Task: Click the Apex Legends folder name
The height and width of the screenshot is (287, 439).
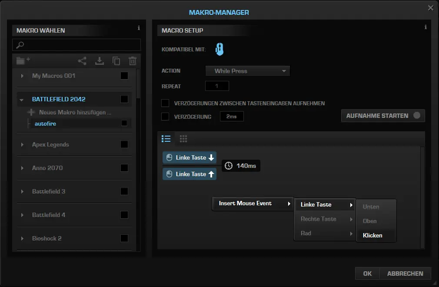Action: coord(50,144)
